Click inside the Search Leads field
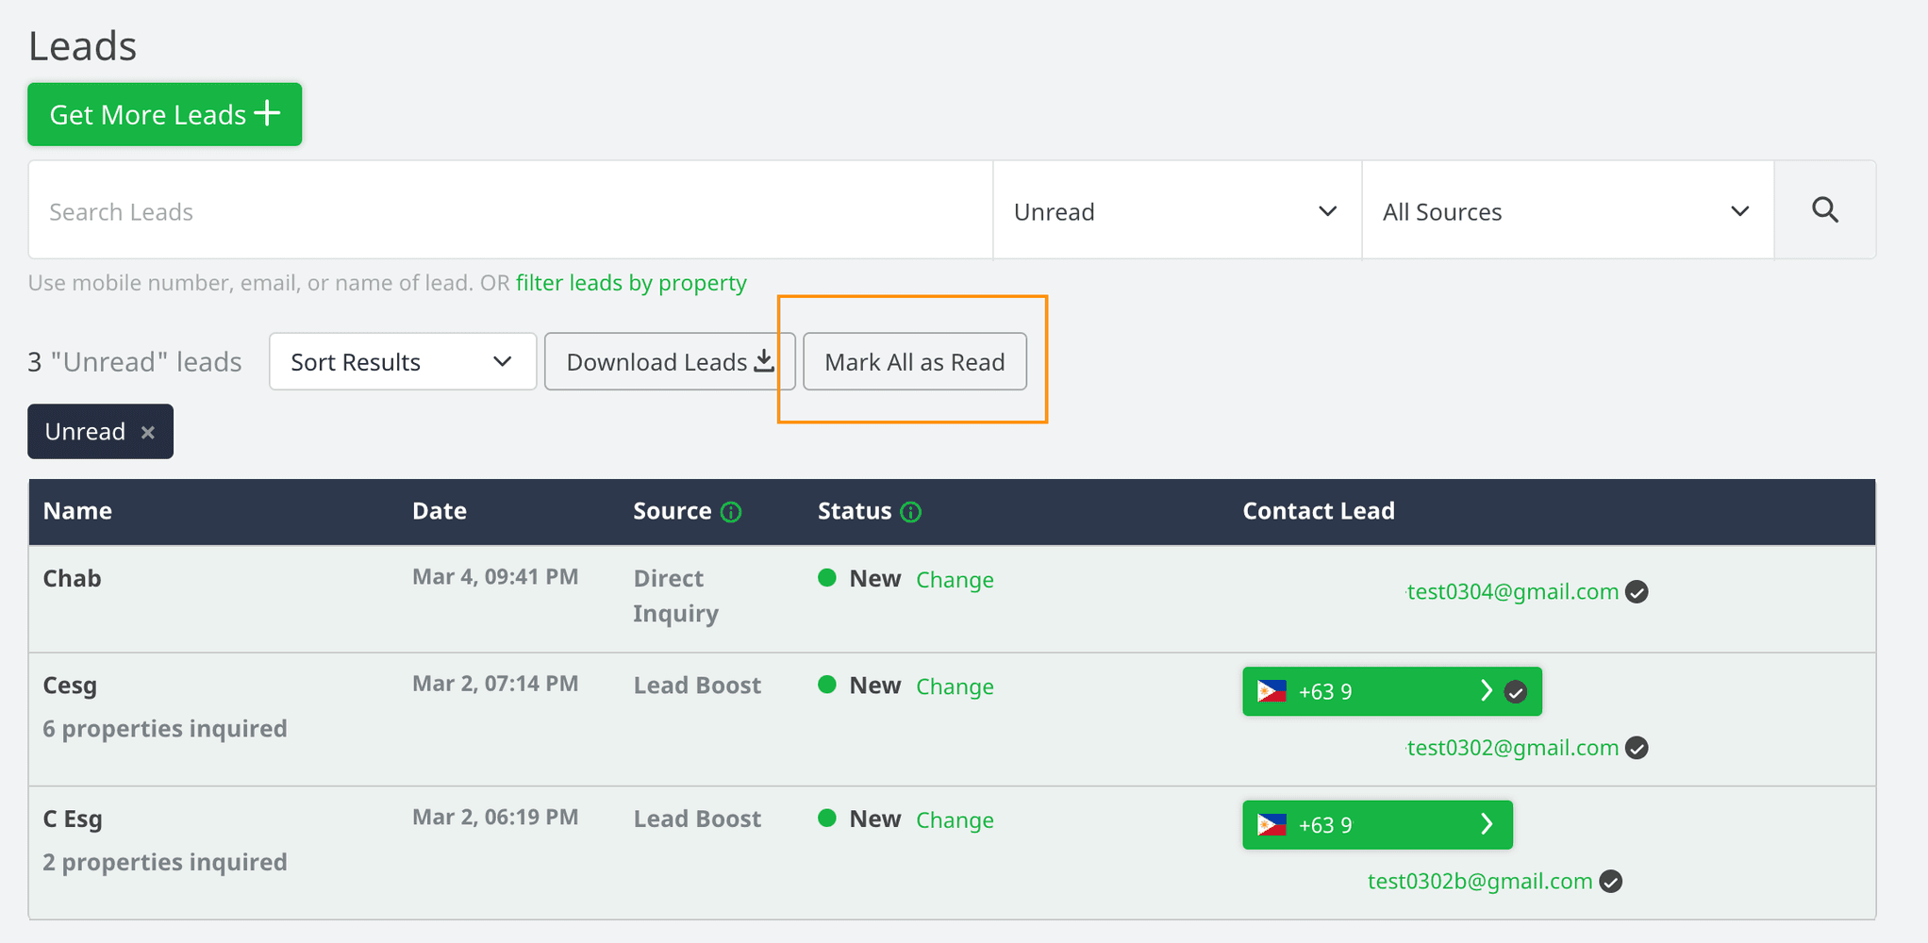Screen dimensions: 1928x943 point(377,210)
